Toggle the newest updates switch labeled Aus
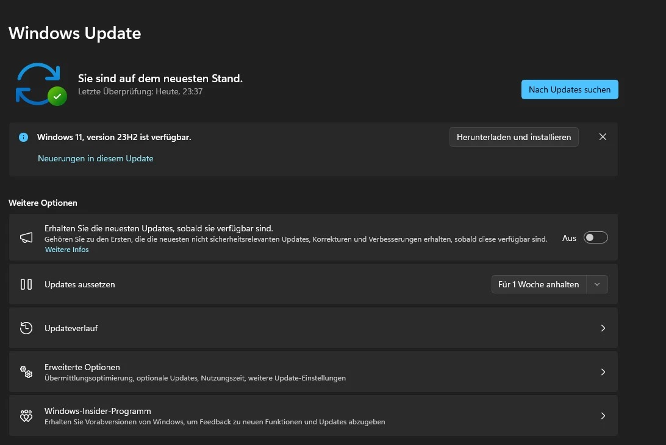This screenshot has width=666, height=445. coord(595,238)
